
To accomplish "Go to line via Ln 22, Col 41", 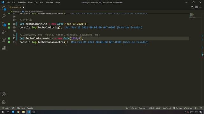I will click(x=131, y=108).
